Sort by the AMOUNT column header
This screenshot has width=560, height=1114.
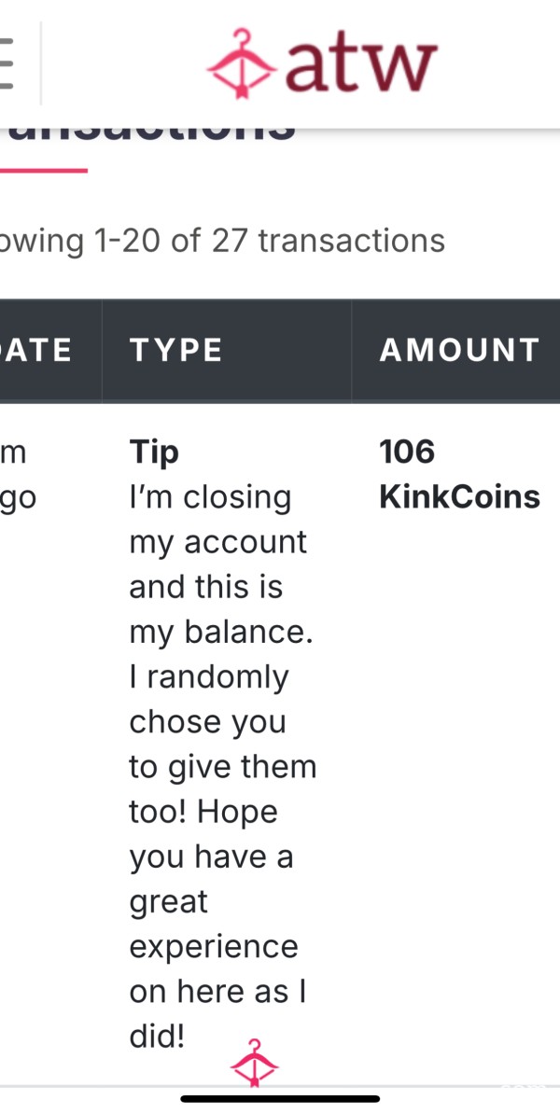click(x=459, y=350)
